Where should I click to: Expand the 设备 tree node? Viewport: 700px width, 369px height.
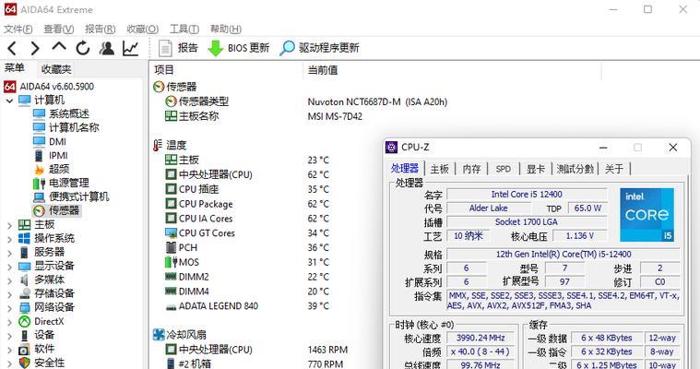(x=9, y=336)
